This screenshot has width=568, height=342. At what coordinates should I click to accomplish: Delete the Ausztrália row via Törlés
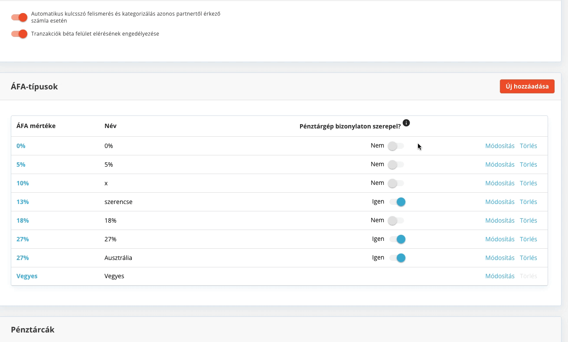(529, 258)
